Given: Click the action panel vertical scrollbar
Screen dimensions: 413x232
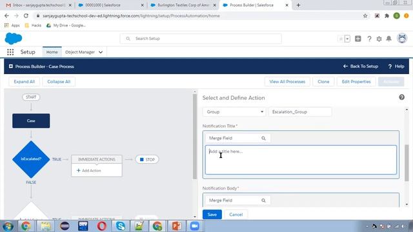Looking at the screenshot, I should pyautogui.click(x=407, y=163).
